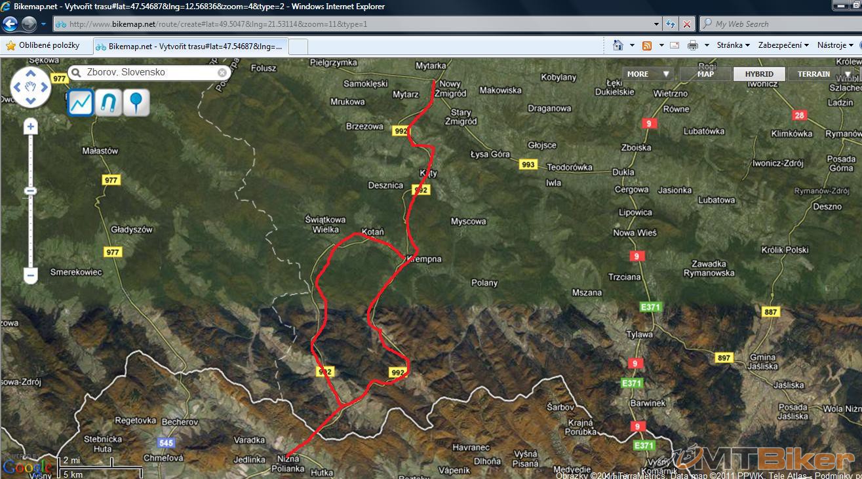Open the Stránka dropdown menu
This screenshot has width=862, height=479.
pos(733,45)
